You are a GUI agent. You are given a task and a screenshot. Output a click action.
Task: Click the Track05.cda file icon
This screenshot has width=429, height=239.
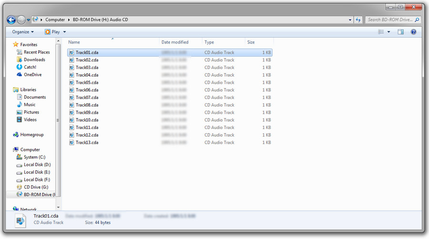[71, 82]
